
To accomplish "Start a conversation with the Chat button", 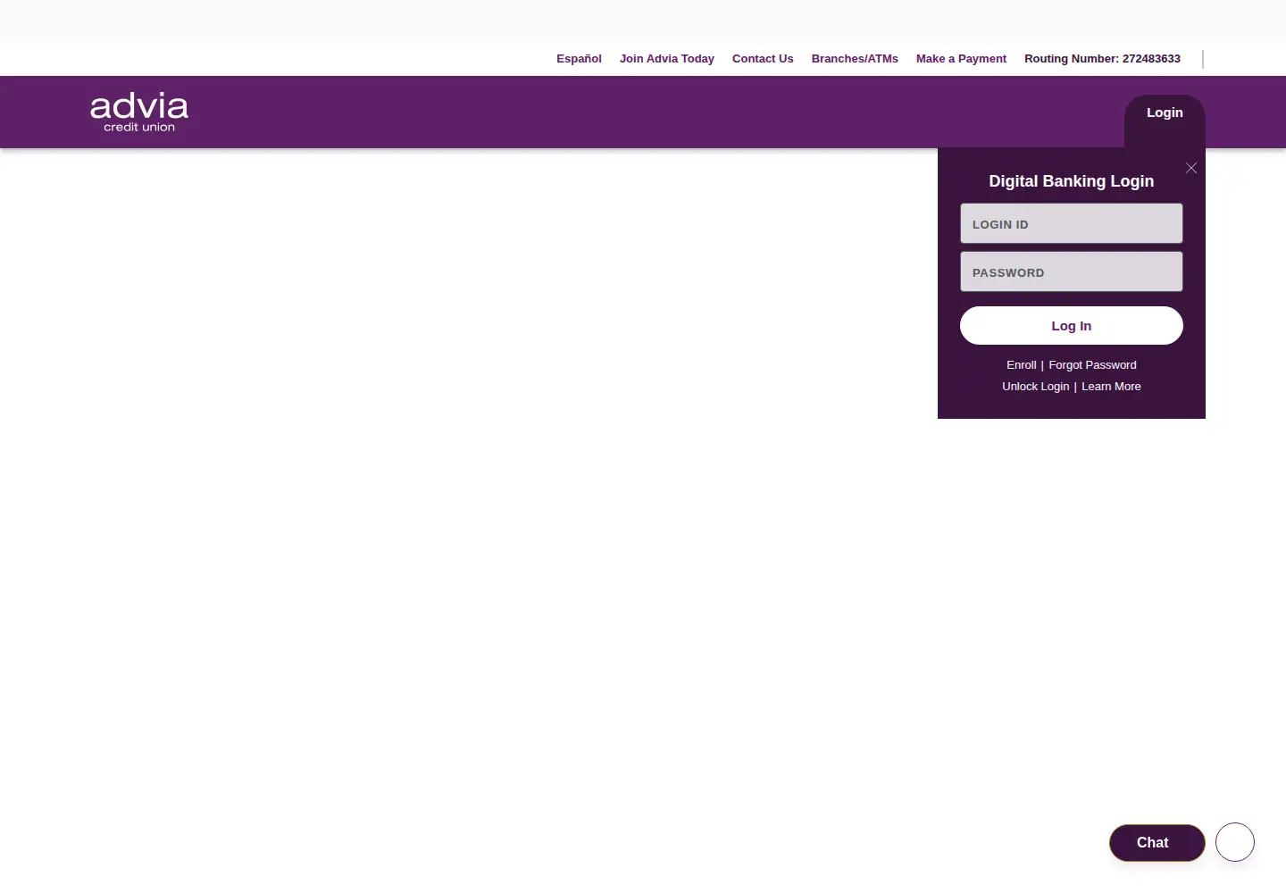I will 1157,843.
